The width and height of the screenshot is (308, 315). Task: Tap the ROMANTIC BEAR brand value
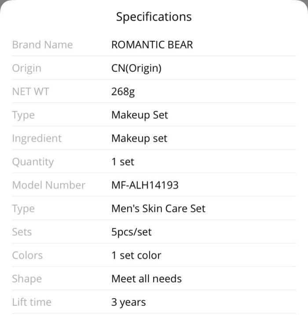click(152, 44)
